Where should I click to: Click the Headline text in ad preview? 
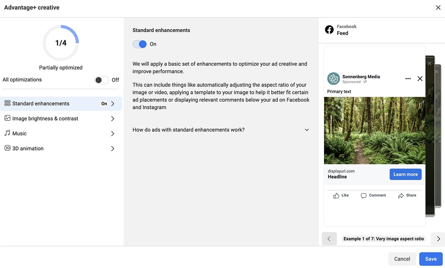pos(337,177)
